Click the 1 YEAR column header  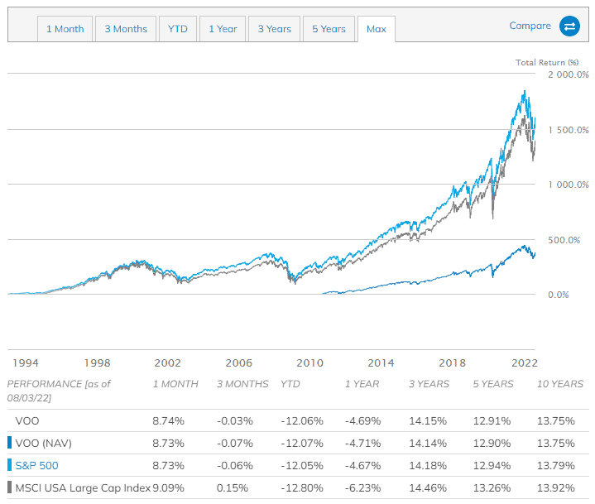(x=362, y=384)
